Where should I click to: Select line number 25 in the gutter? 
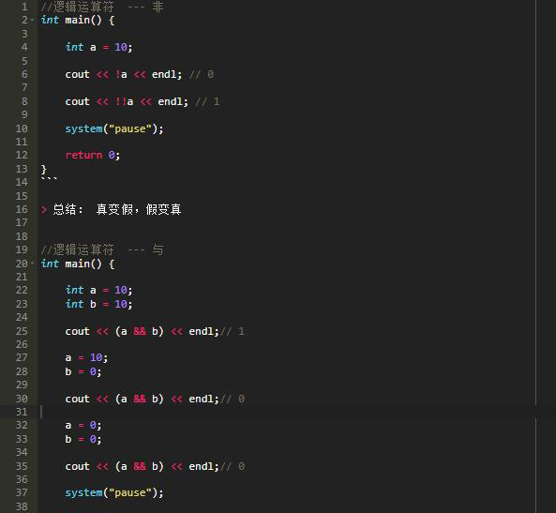[x=22, y=331]
